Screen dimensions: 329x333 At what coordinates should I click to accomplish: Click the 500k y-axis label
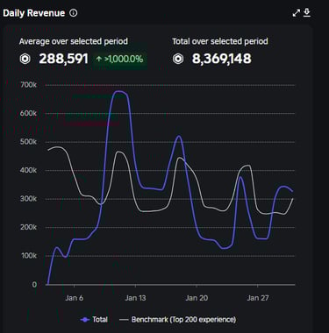point(29,142)
